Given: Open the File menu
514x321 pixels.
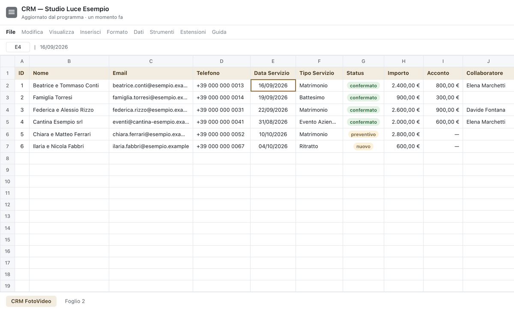Looking at the screenshot, I should (x=11, y=32).
